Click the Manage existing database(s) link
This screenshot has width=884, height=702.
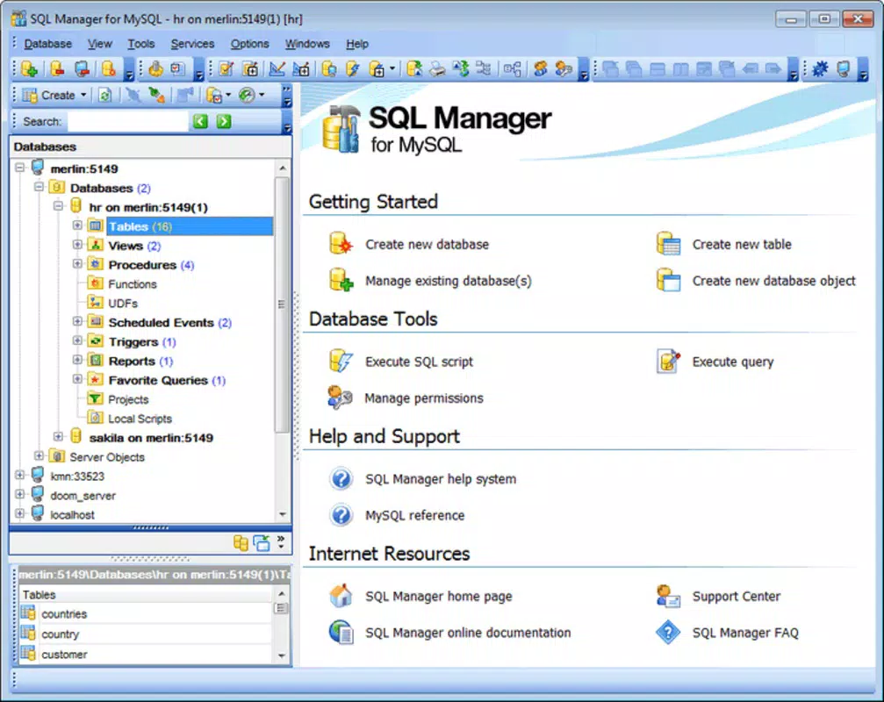click(449, 281)
